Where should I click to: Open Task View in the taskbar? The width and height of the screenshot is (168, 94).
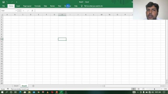pos(15,92)
